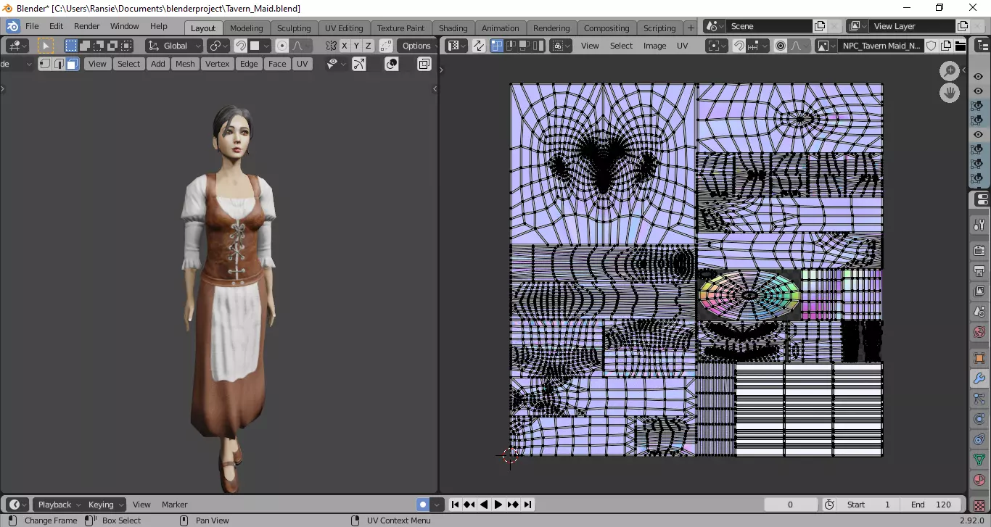Open the UV editor type dropdown

[456, 46]
